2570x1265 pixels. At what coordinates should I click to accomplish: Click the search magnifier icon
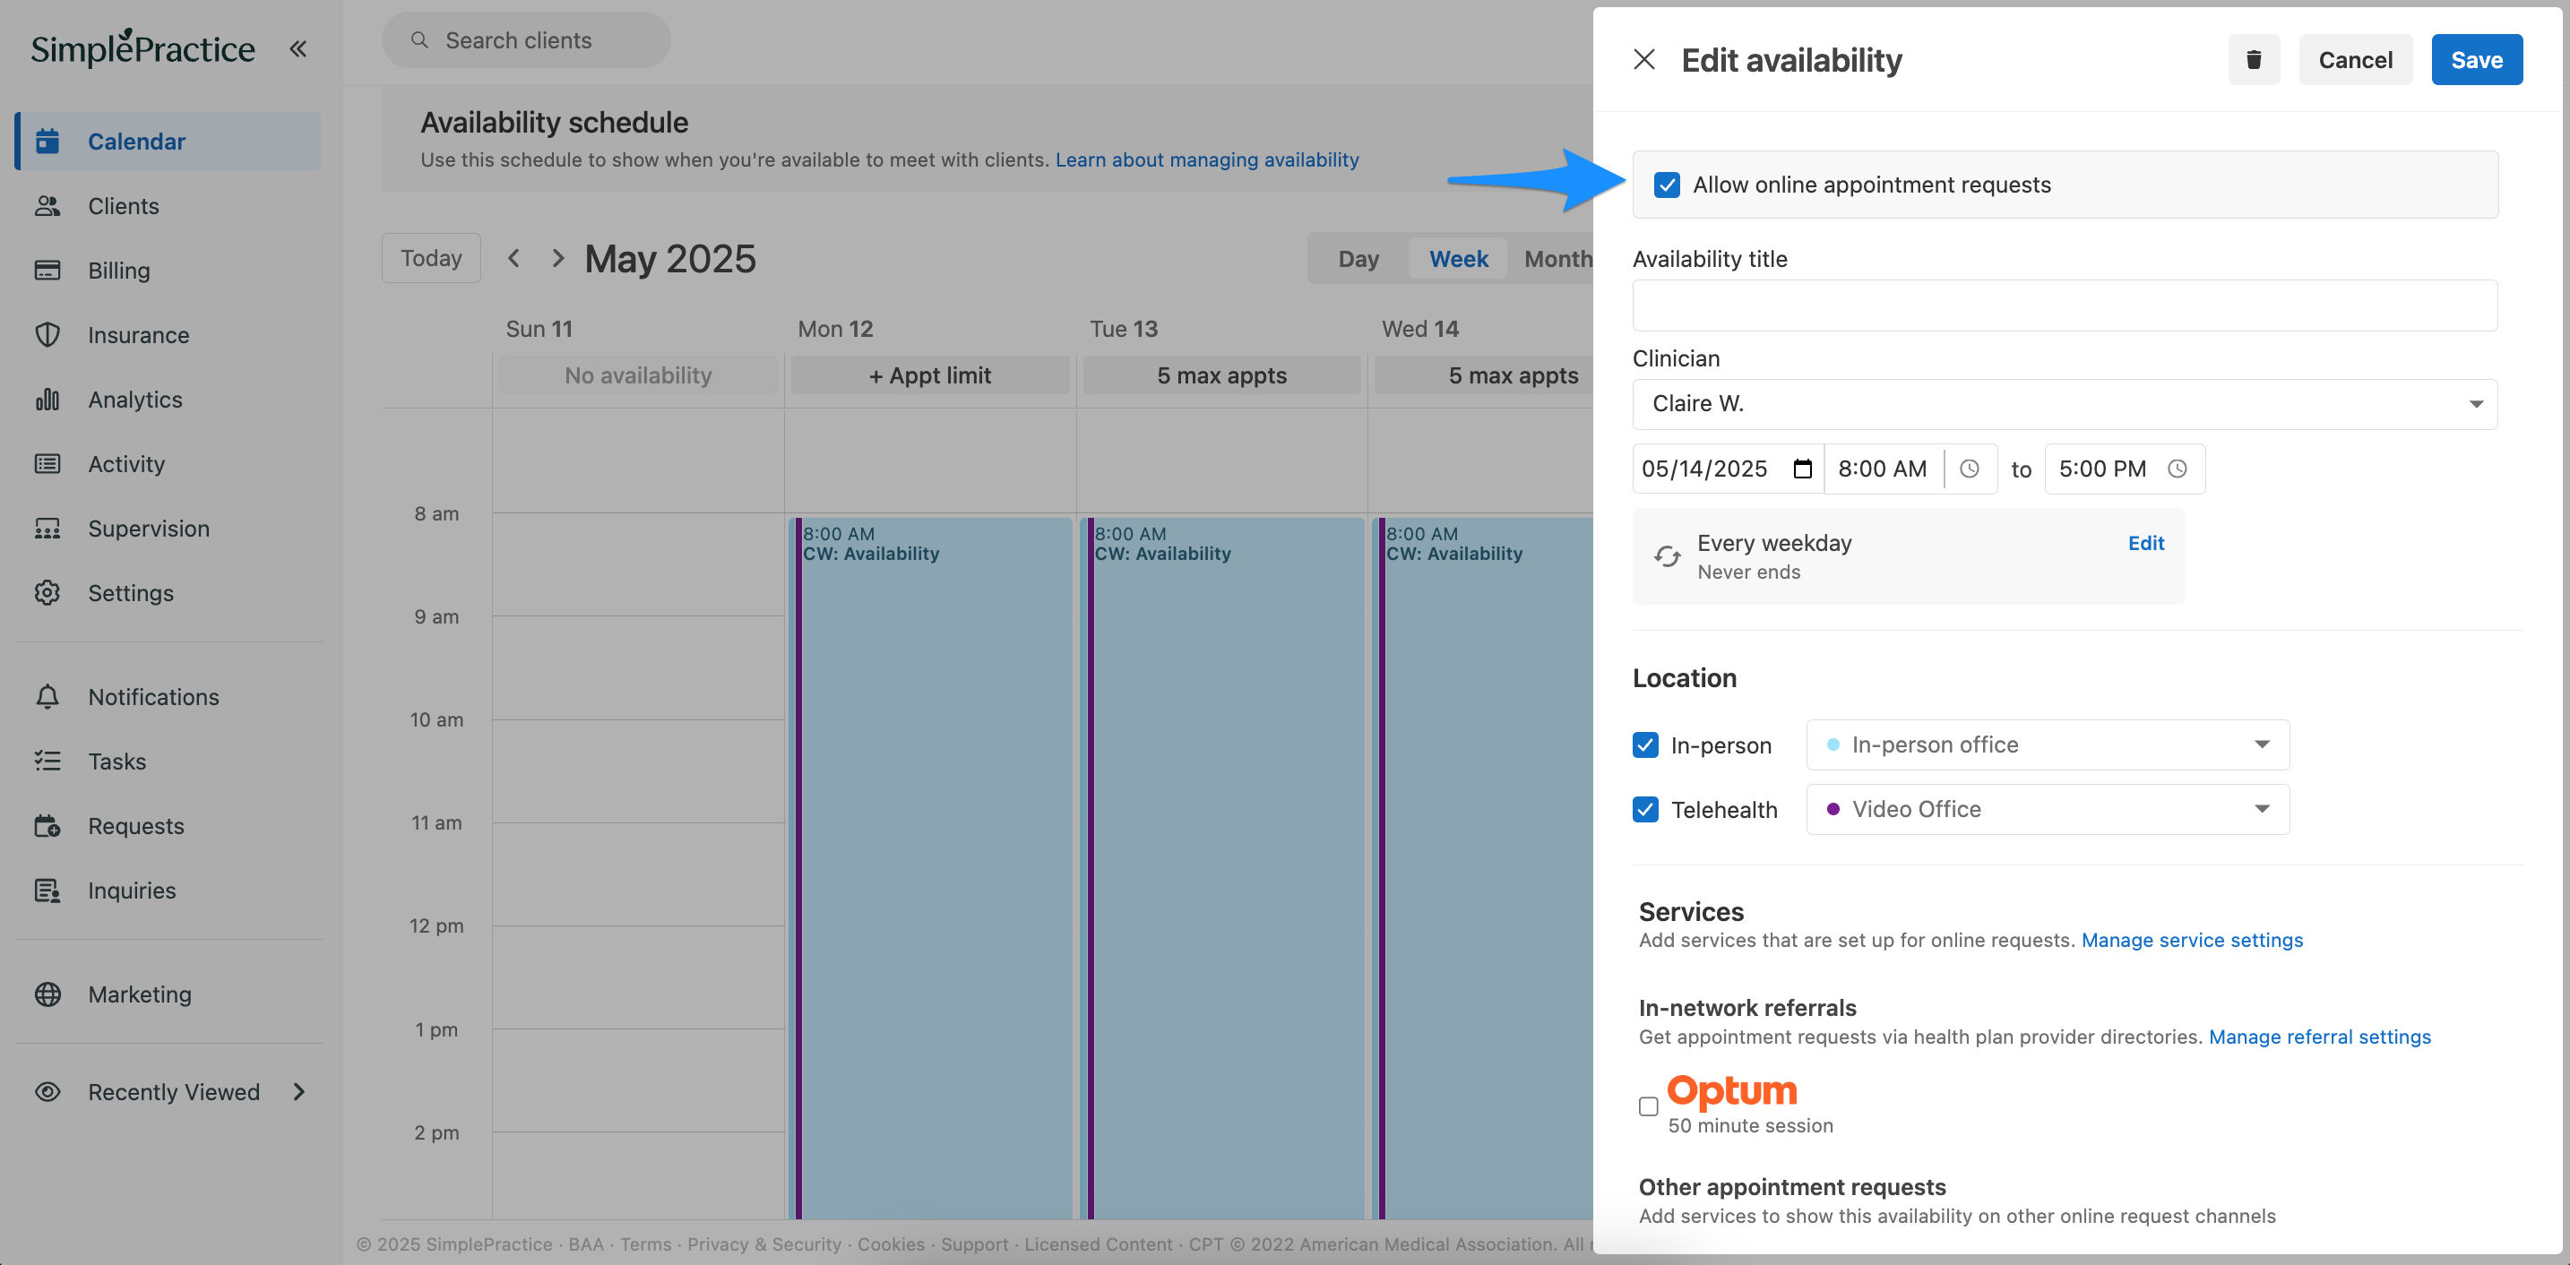[420, 40]
